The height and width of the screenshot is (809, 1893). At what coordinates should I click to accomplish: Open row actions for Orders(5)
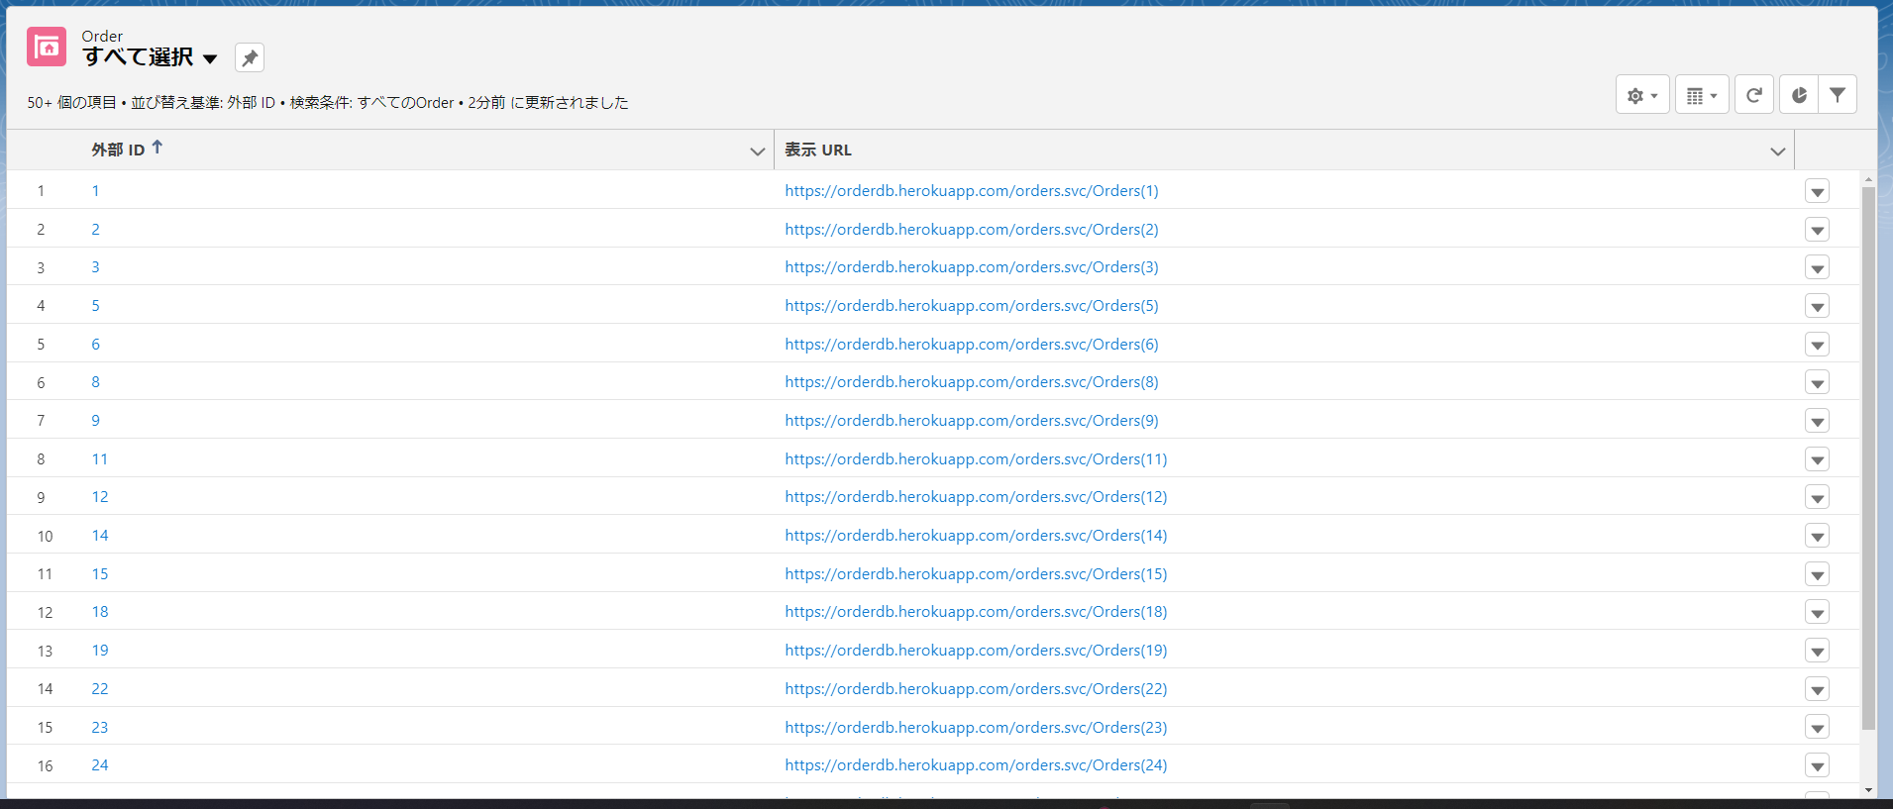pos(1817,306)
